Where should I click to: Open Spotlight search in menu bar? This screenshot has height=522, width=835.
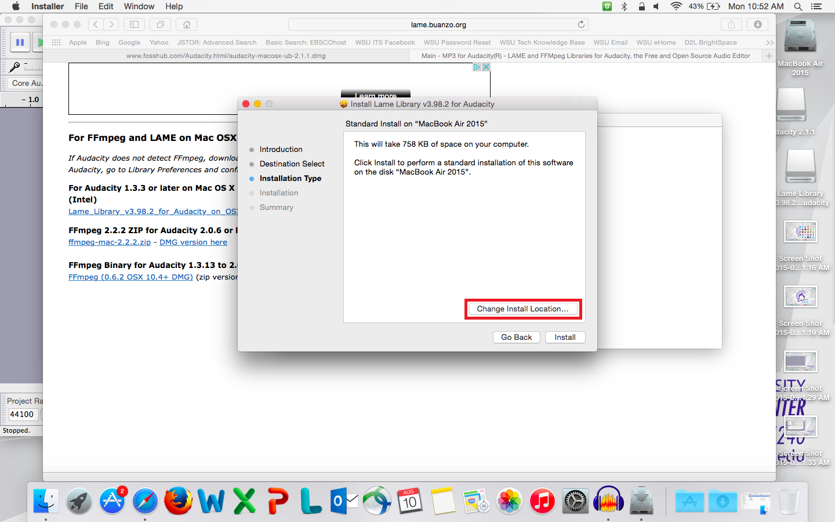tap(798, 6)
